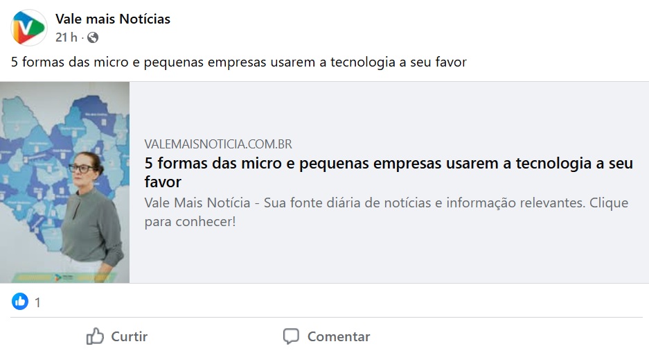Click the thumbs-up icon beside Curtir
Viewport: 649px width, 353px height.
click(x=95, y=337)
